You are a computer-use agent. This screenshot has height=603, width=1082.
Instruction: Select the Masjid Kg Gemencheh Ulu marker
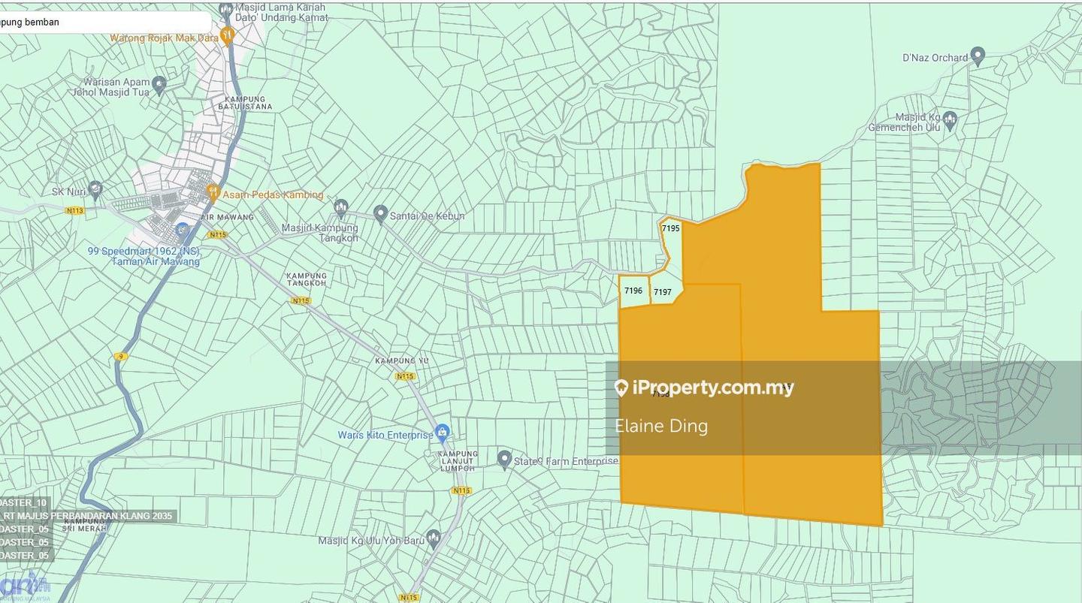click(x=950, y=119)
